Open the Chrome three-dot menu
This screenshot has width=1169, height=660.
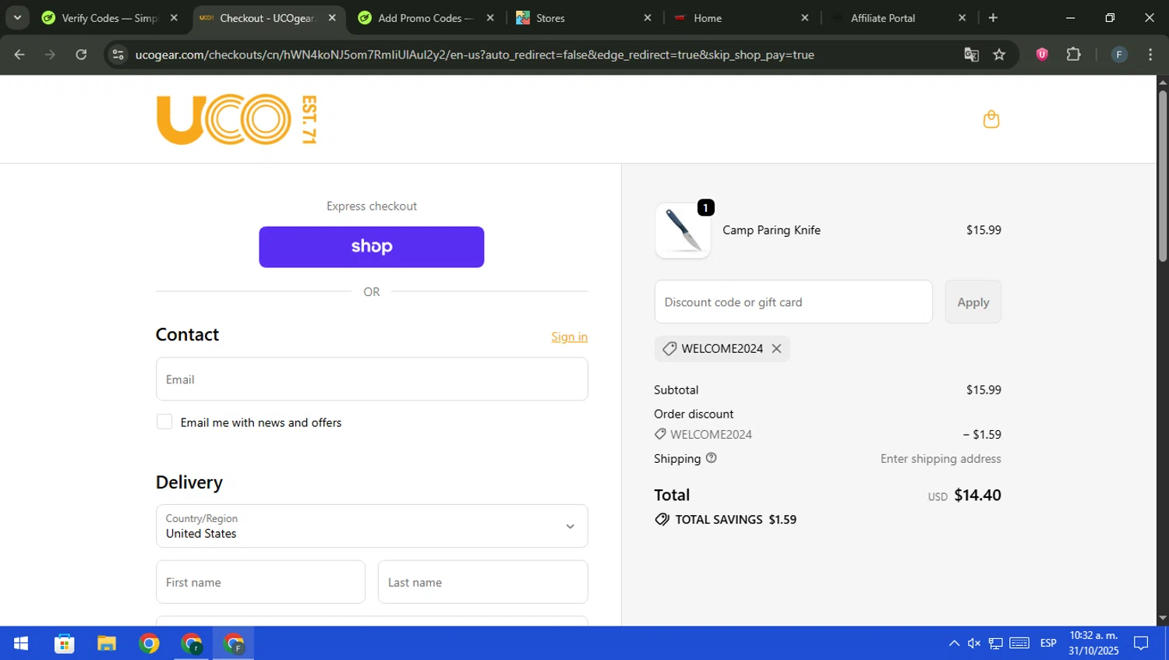tap(1150, 55)
